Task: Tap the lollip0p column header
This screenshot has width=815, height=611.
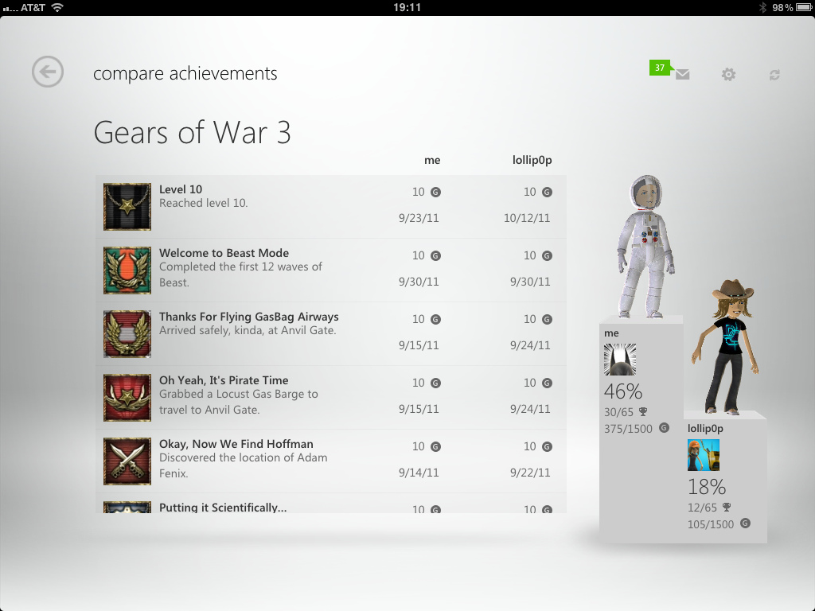Action: [x=532, y=160]
